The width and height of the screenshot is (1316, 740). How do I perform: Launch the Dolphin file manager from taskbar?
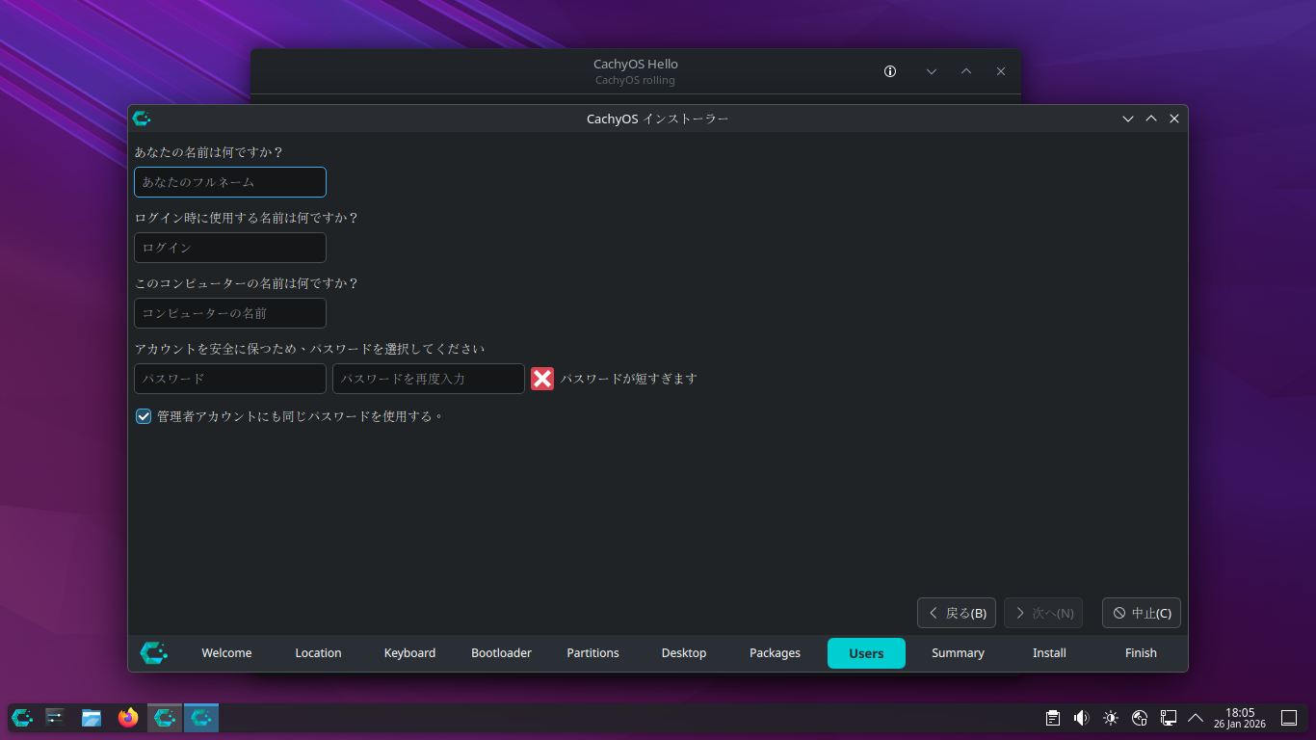(x=92, y=717)
